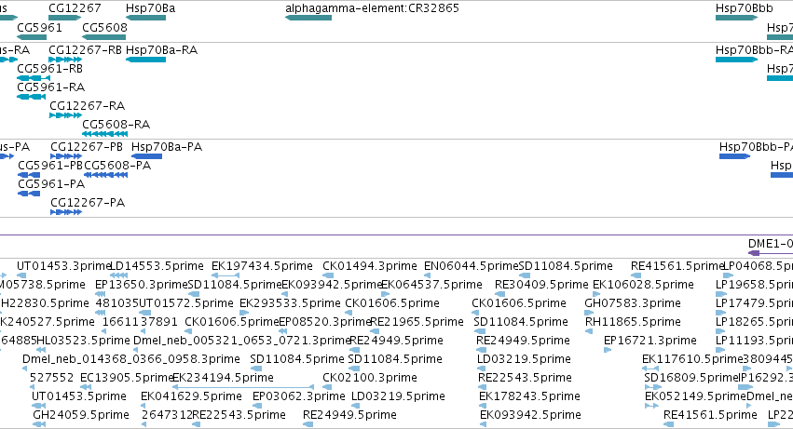
Task: Select EST LD14553.5prime
Action: [157, 266]
